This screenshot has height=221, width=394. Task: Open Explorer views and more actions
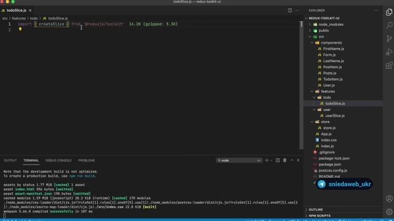point(376,10)
